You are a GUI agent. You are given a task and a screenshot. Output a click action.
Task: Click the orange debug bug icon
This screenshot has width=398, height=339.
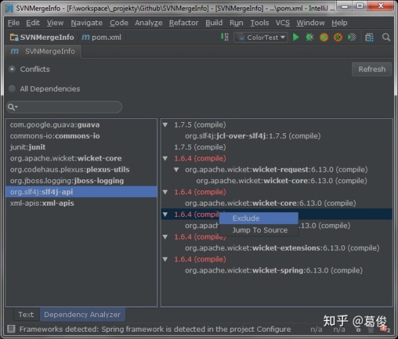338,37
